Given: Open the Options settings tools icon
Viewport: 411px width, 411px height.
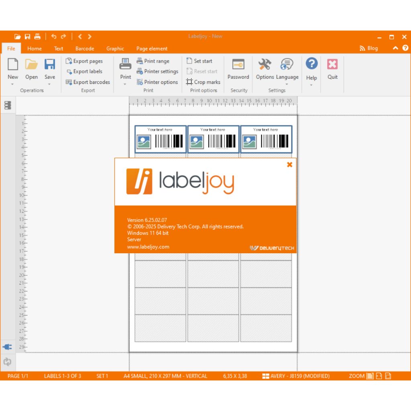Looking at the screenshot, I should 265,65.
